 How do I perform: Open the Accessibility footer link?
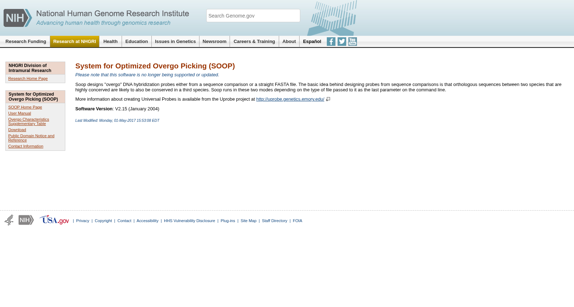(147, 221)
